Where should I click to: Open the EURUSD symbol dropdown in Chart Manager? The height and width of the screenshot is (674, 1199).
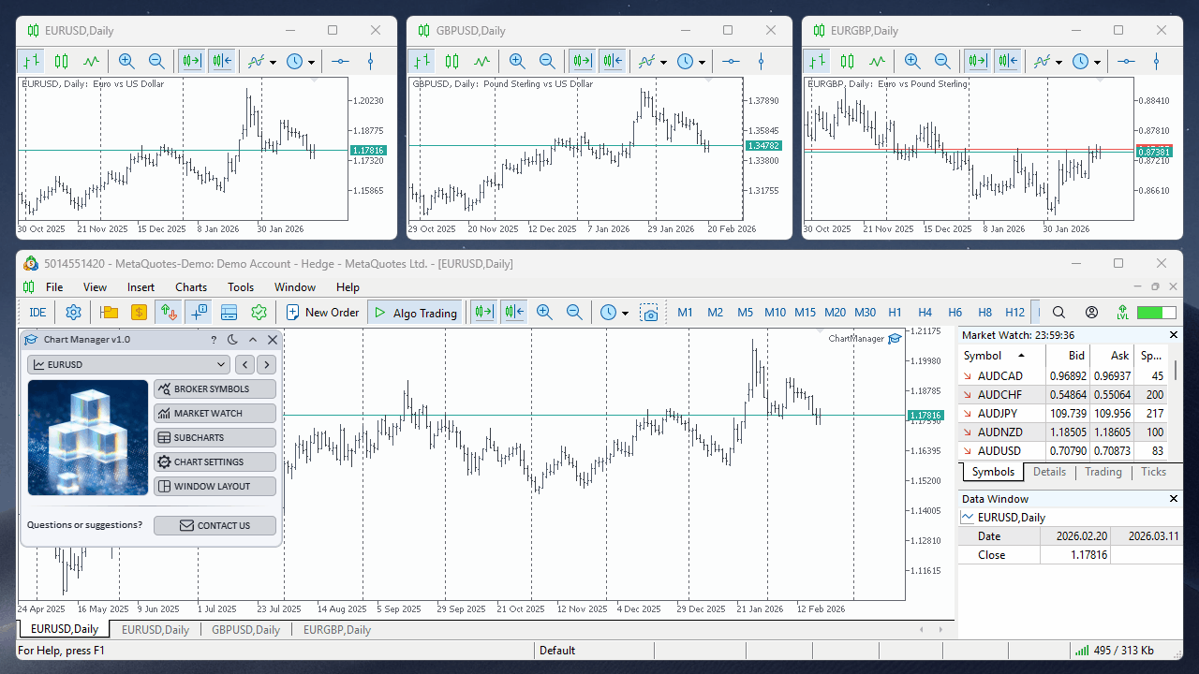tap(128, 364)
